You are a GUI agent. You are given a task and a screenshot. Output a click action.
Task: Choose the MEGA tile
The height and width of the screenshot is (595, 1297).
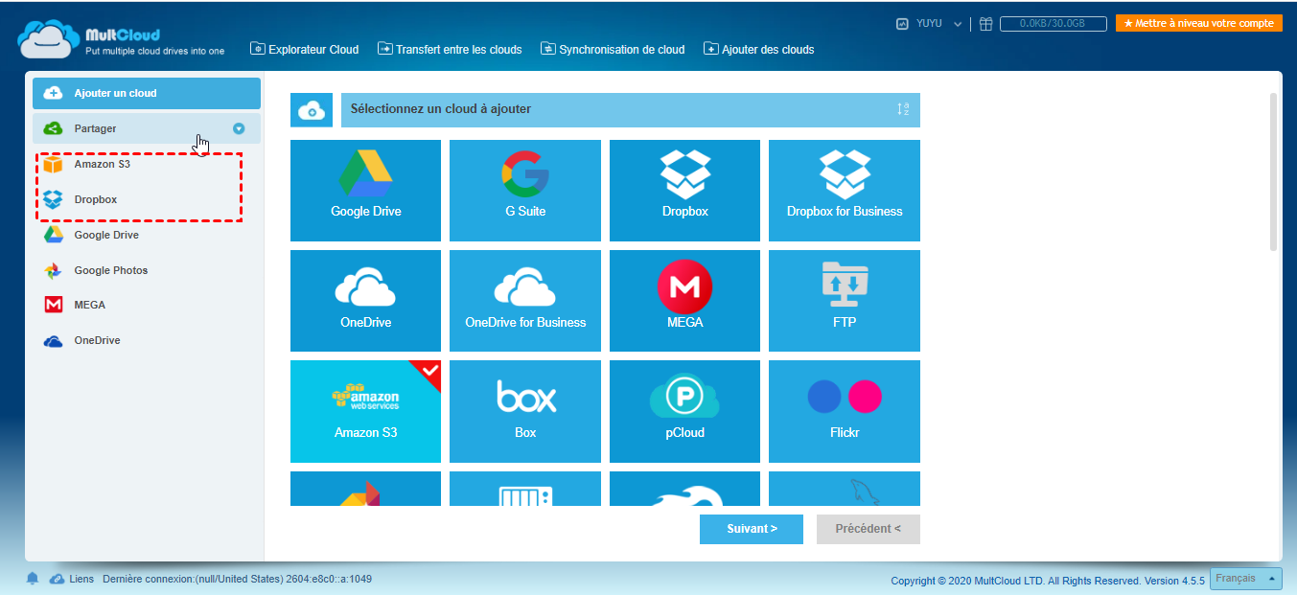click(x=684, y=301)
